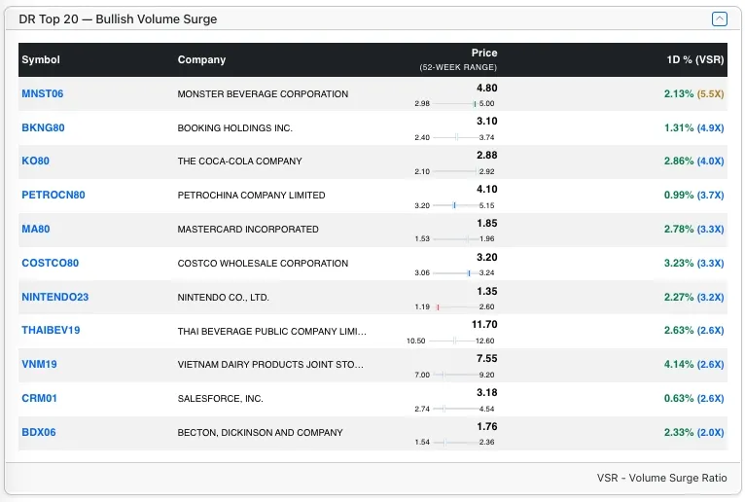Click the 0.63% (2.6X) change value
745x502 pixels.
[x=694, y=398]
